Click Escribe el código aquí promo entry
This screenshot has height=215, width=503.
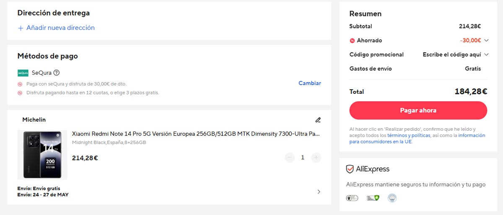point(452,54)
